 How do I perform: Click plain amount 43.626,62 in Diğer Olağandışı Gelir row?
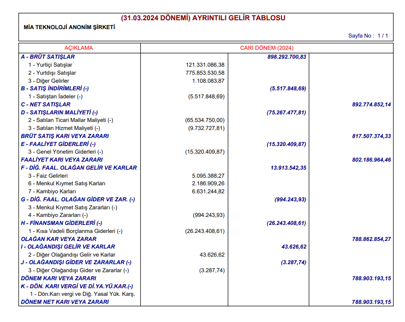point(212,255)
